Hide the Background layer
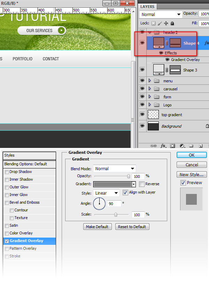This screenshot has width=209, height=293. pos(142,126)
